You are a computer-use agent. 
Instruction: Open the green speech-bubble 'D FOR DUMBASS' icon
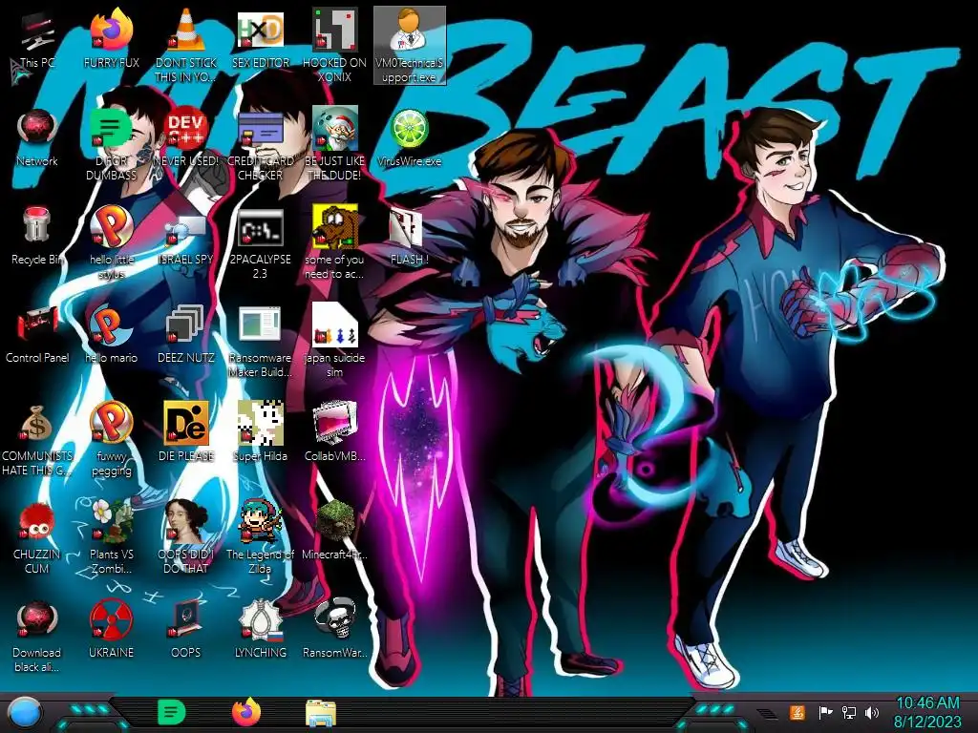click(x=111, y=145)
